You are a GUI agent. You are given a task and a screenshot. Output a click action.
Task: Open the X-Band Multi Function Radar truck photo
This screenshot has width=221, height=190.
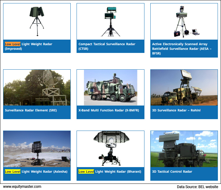[x=110, y=88]
